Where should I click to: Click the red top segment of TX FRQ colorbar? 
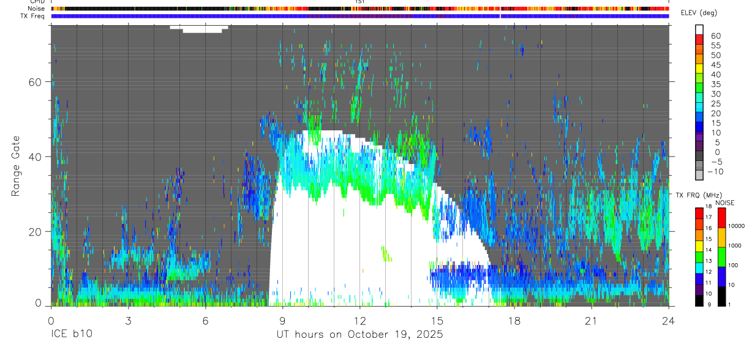pos(699,213)
